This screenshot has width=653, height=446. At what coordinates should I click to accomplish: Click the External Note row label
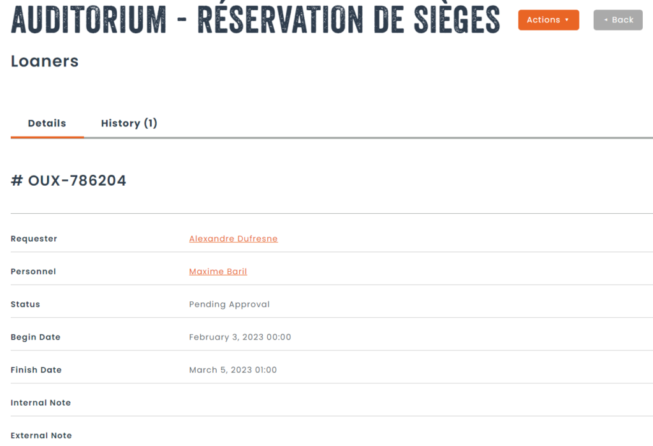click(41, 436)
